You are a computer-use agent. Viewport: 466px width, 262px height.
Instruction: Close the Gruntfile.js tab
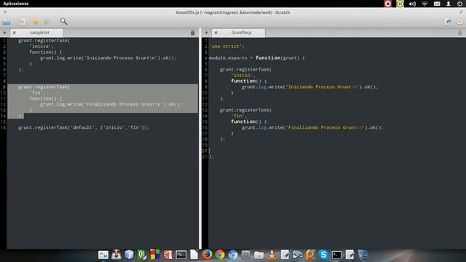pyautogui.click(x=216, y=33)
